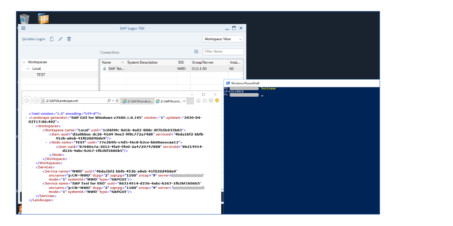The width and height of the screenshot is (453, 226).
Task: Collapse the Local tree node
Action: (x=28, y=68)
